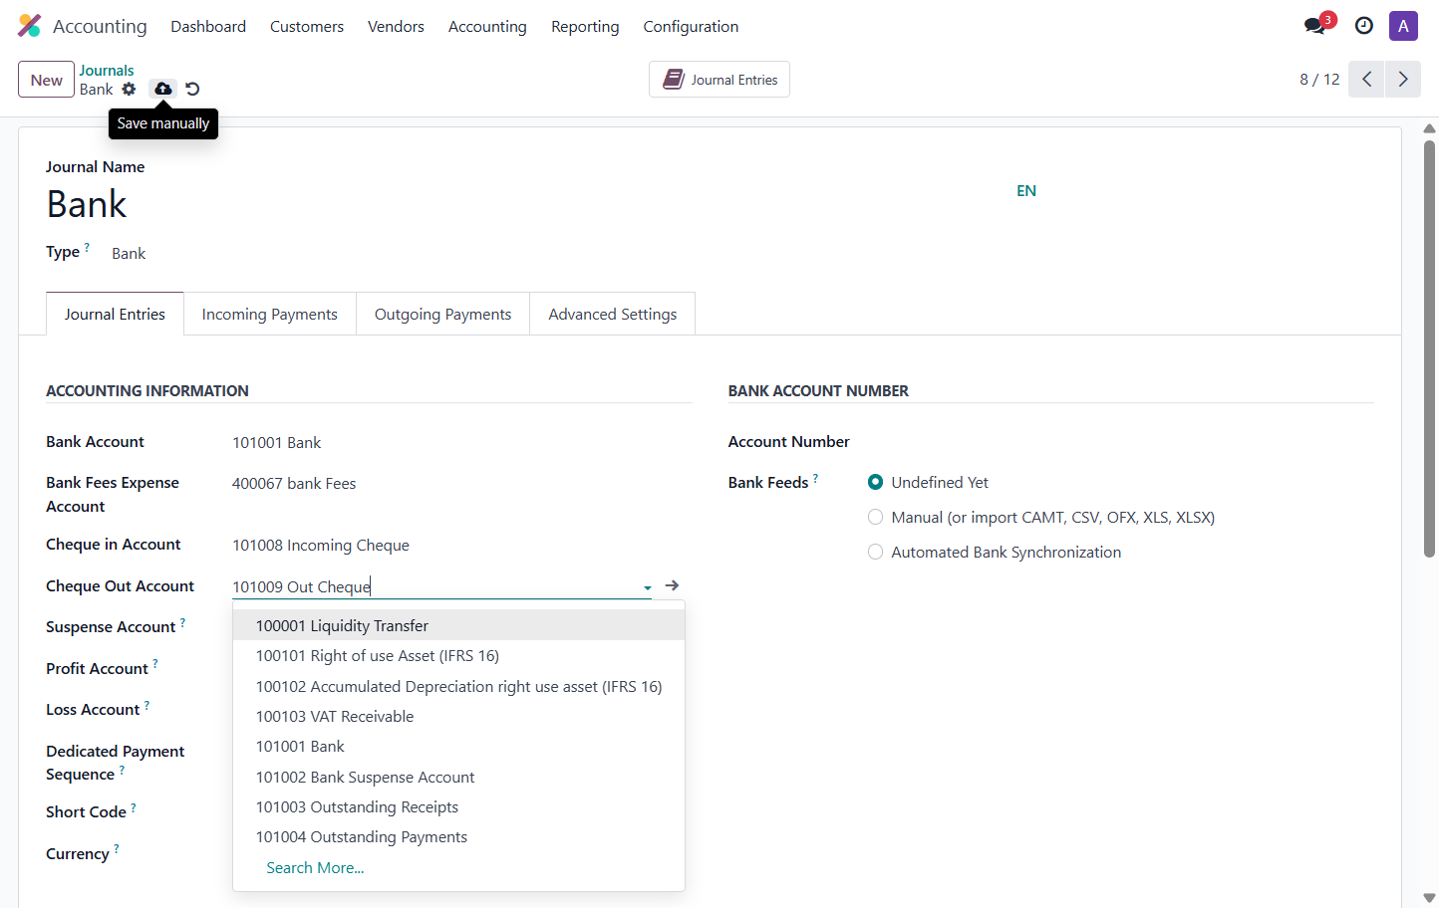Show the Currency help tooltip

pos(117,849)
